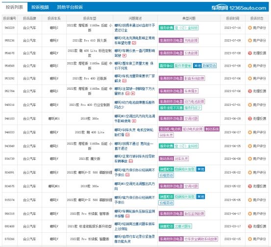The width and height of the screenshot is (271, 247).
Task: Click the video icon in complaint 946103
Action: click(x=134, y=121)
